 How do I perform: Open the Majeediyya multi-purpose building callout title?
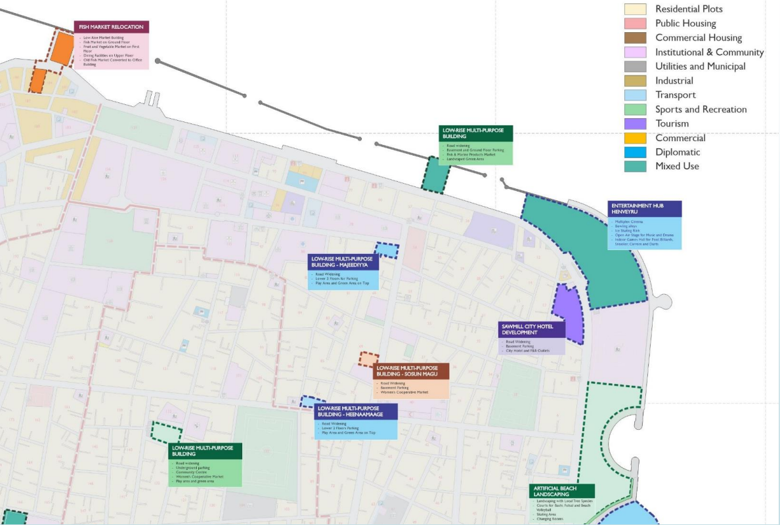point(343,262)
